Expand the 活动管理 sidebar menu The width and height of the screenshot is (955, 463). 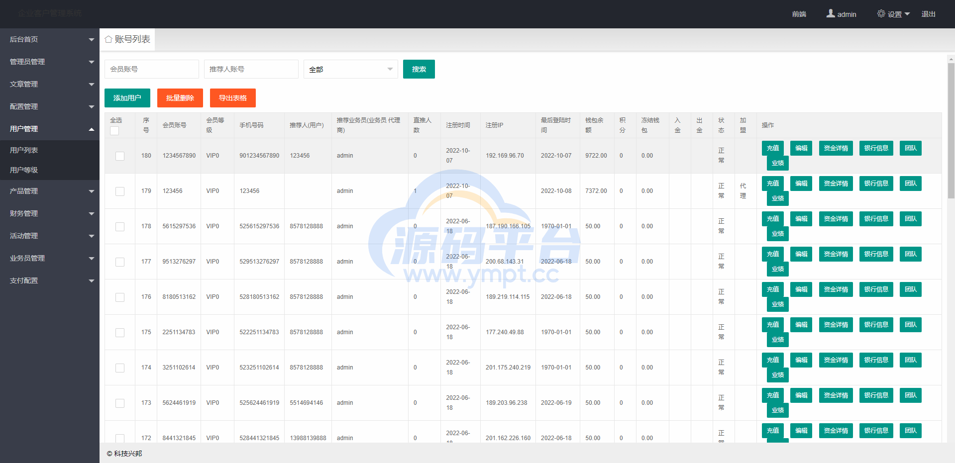[x=50, y=236]
